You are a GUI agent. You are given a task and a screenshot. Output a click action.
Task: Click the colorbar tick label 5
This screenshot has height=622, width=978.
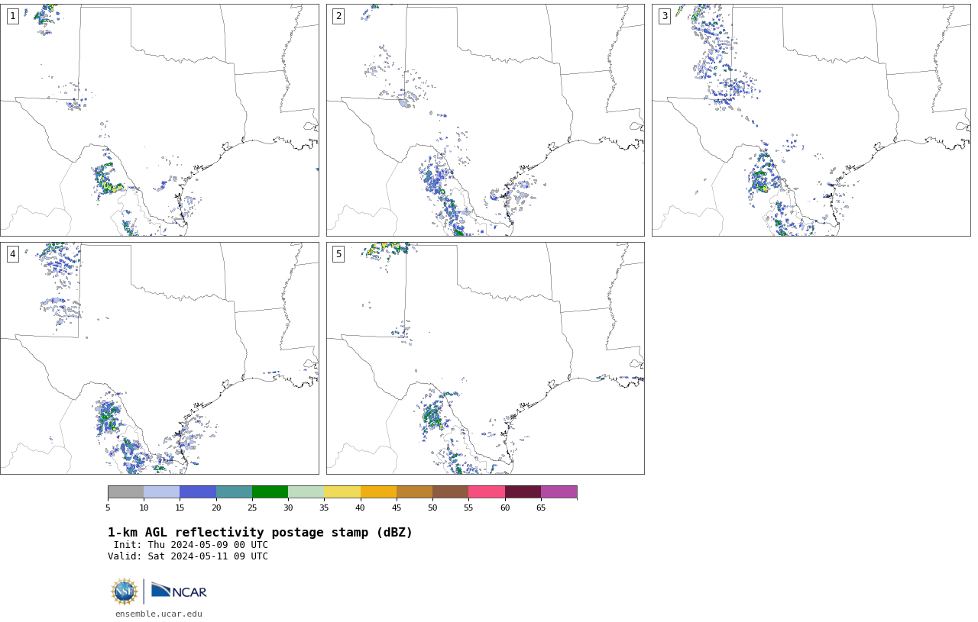tap(108, 508)
